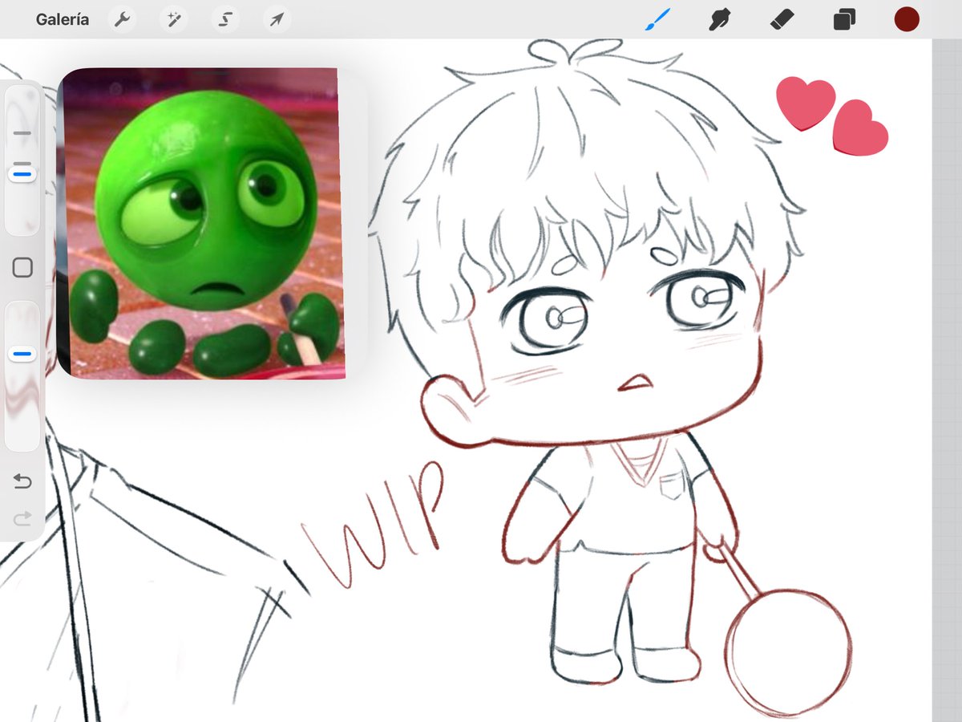Open the Layers panel
Screen dimensions: 962x722
pos(844,19)
